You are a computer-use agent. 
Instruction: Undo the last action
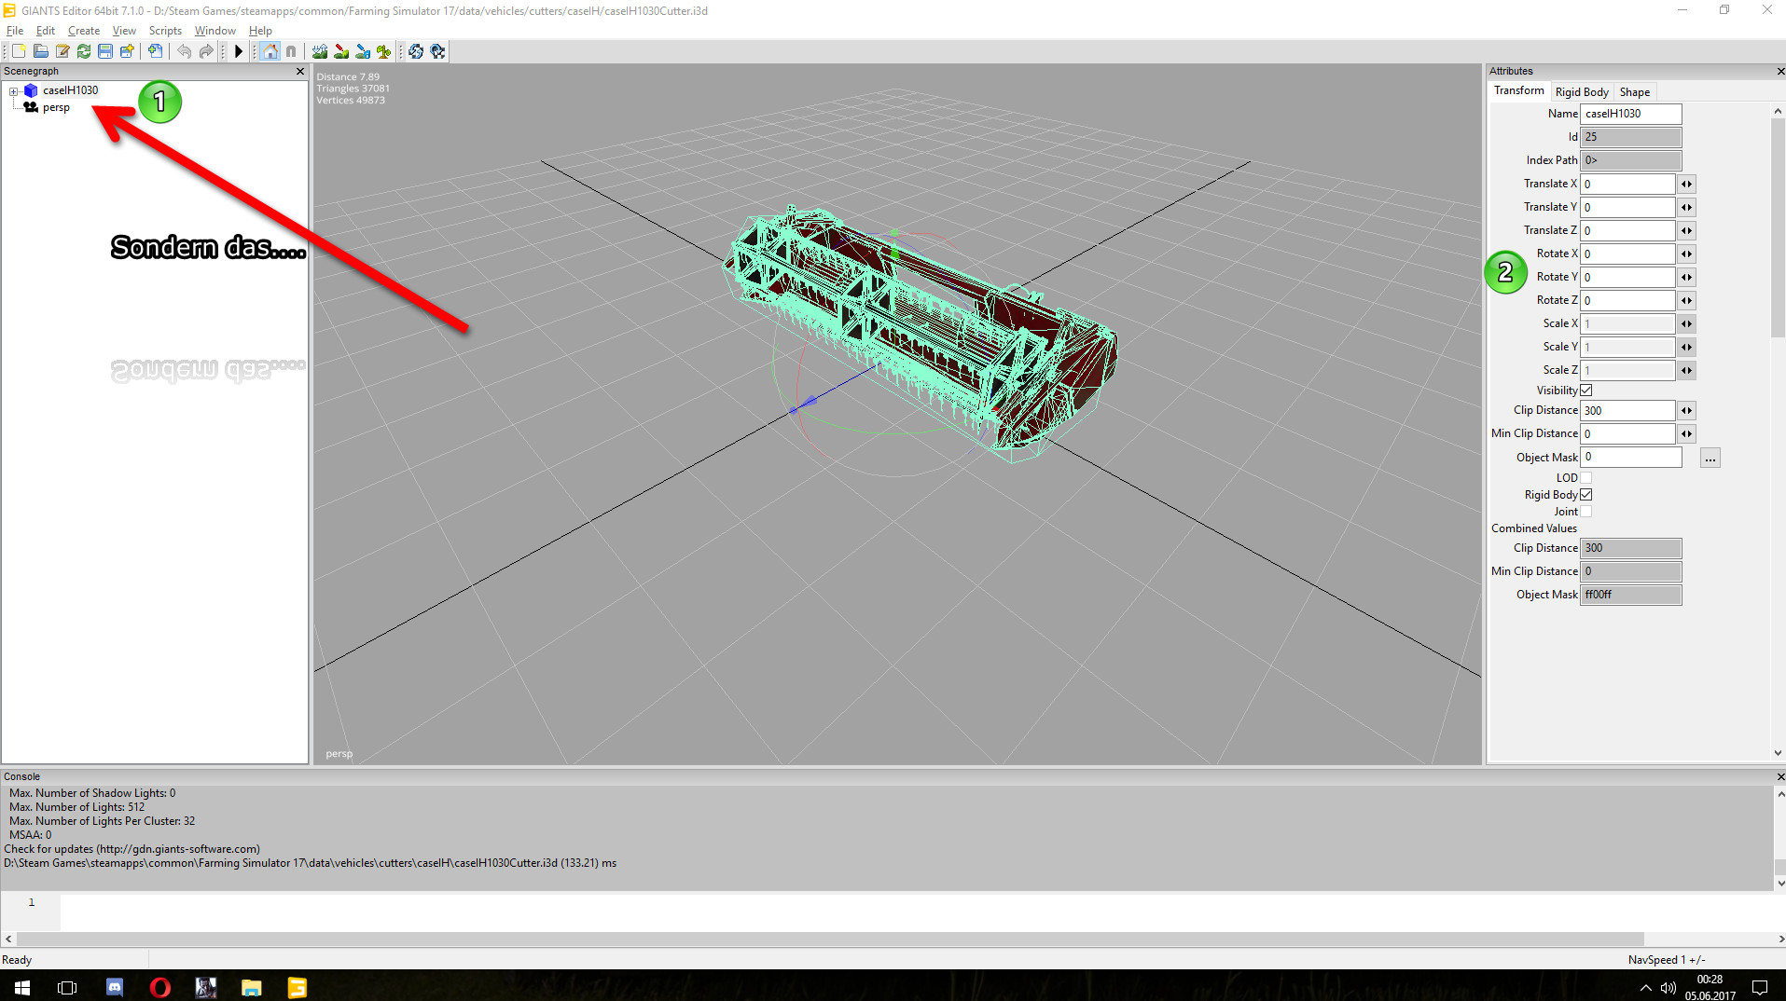[185, 51]
